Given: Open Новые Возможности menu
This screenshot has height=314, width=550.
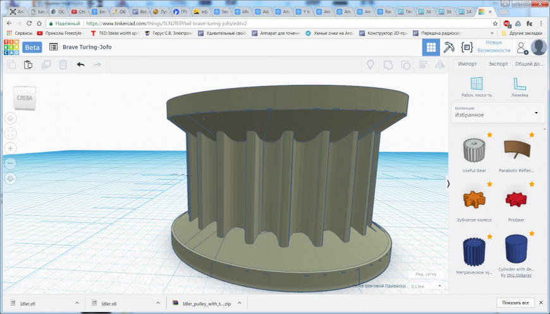Looking at the screenshot, I should click(494, 47).
